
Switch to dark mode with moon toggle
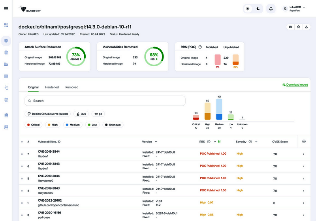(258, 9)
